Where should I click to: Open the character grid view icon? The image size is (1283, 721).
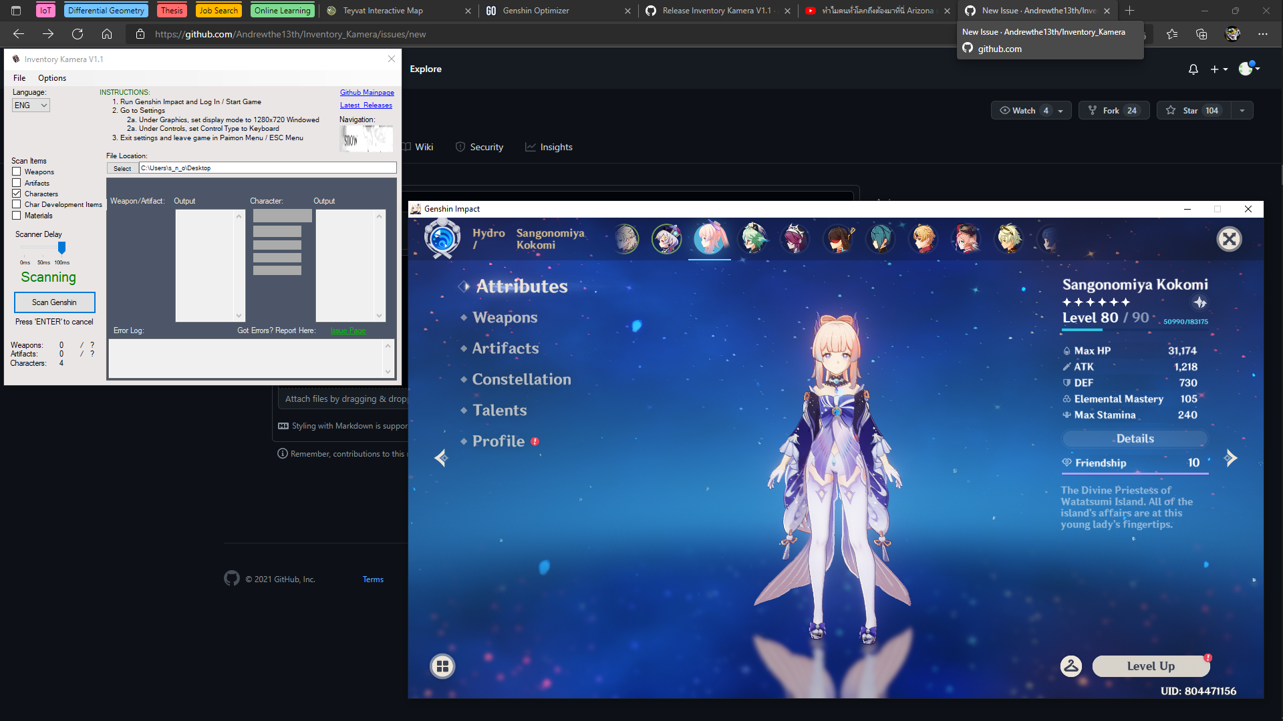[x=442, y=666]
